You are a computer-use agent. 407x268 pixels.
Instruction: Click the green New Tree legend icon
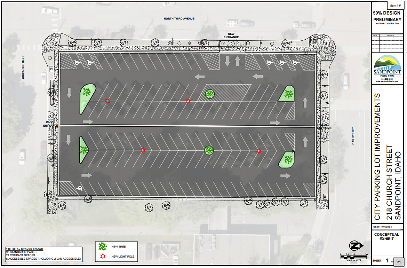click(x=102, y=247)
